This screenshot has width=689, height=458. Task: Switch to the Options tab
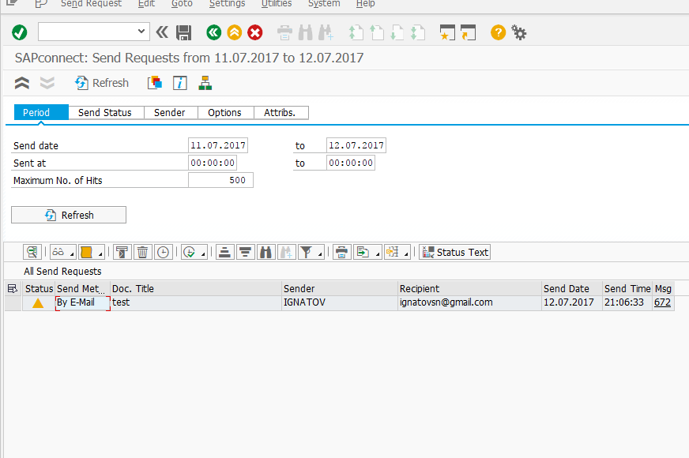(226, 112)
